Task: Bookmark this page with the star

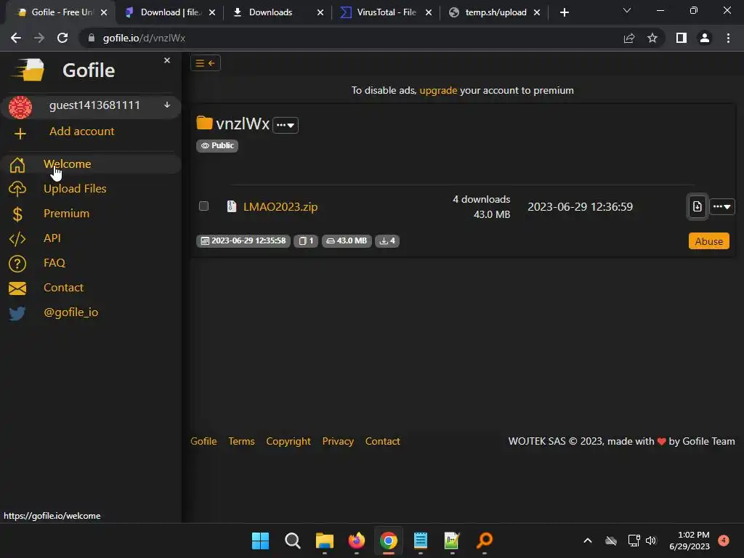Action: click(652, 38)
